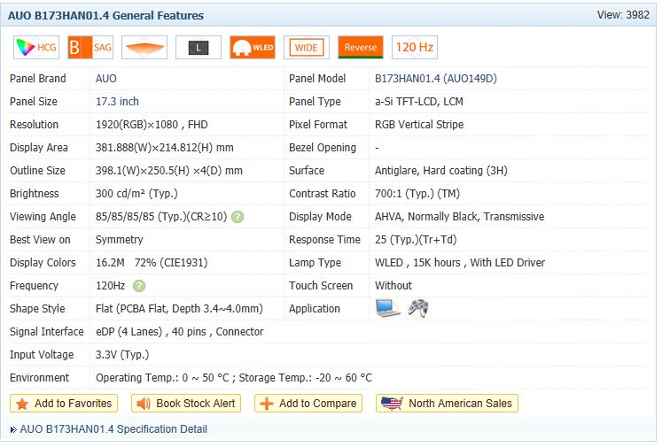Click display colors value 16.2M 72% (CIE1931)
Image resolution: width=662 pixels, height=447 pixels.
pyautogui.click(x=152, y=263)
